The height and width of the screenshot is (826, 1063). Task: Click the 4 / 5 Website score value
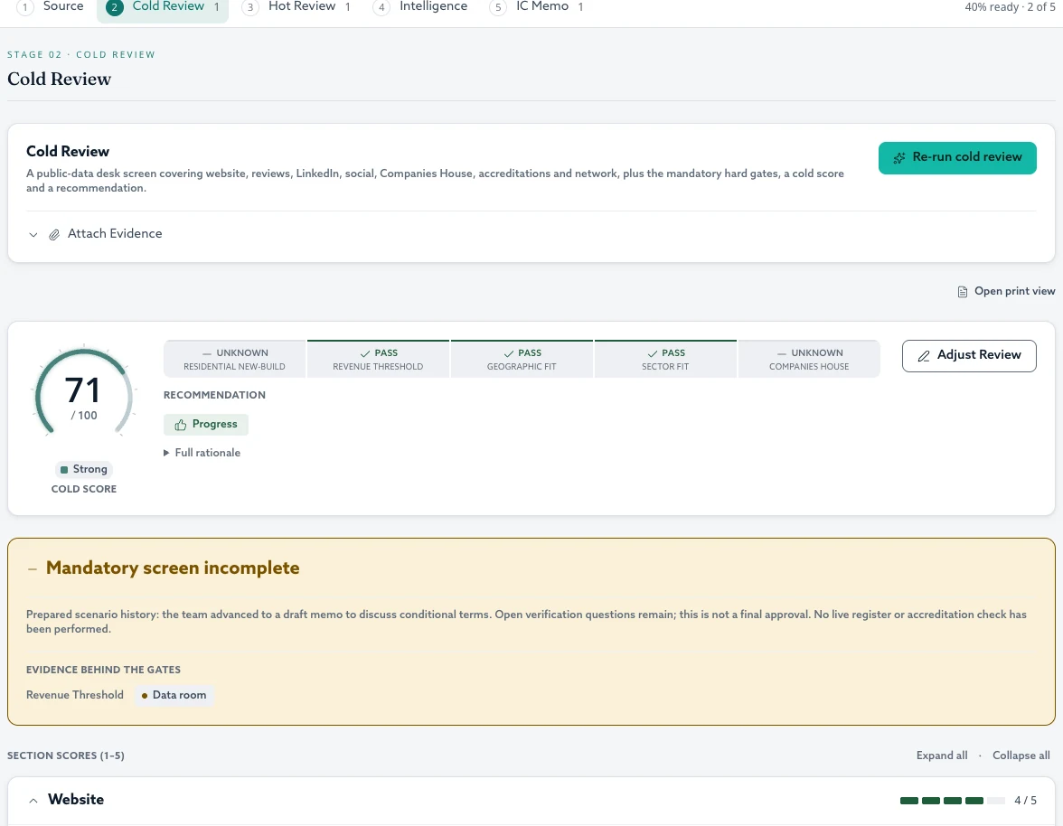[1025, 801]
